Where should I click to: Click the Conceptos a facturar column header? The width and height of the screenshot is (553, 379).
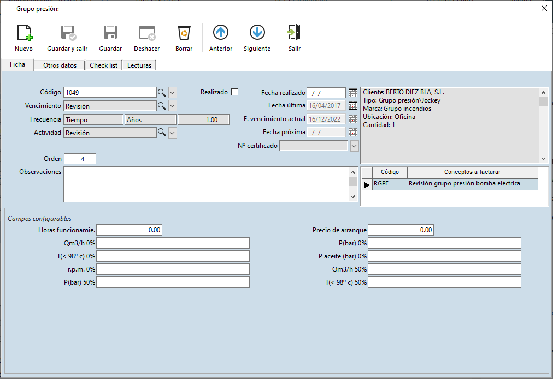(x=473, y=172)
